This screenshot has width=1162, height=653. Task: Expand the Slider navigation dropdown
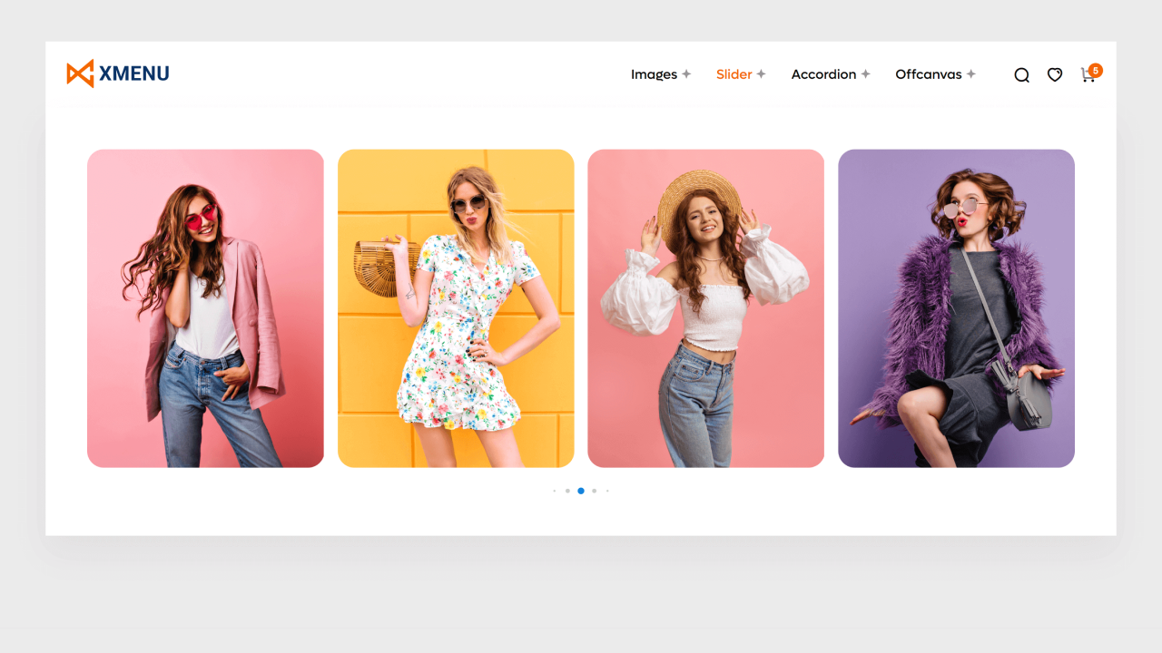[x=761, y=74]
